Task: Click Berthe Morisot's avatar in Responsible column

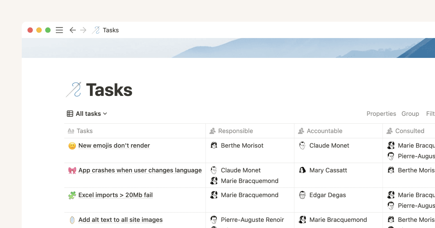Action: pos(214,145)
